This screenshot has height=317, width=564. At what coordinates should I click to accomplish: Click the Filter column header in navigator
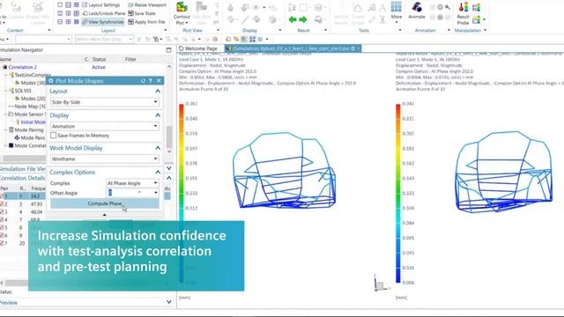point(130,59)
